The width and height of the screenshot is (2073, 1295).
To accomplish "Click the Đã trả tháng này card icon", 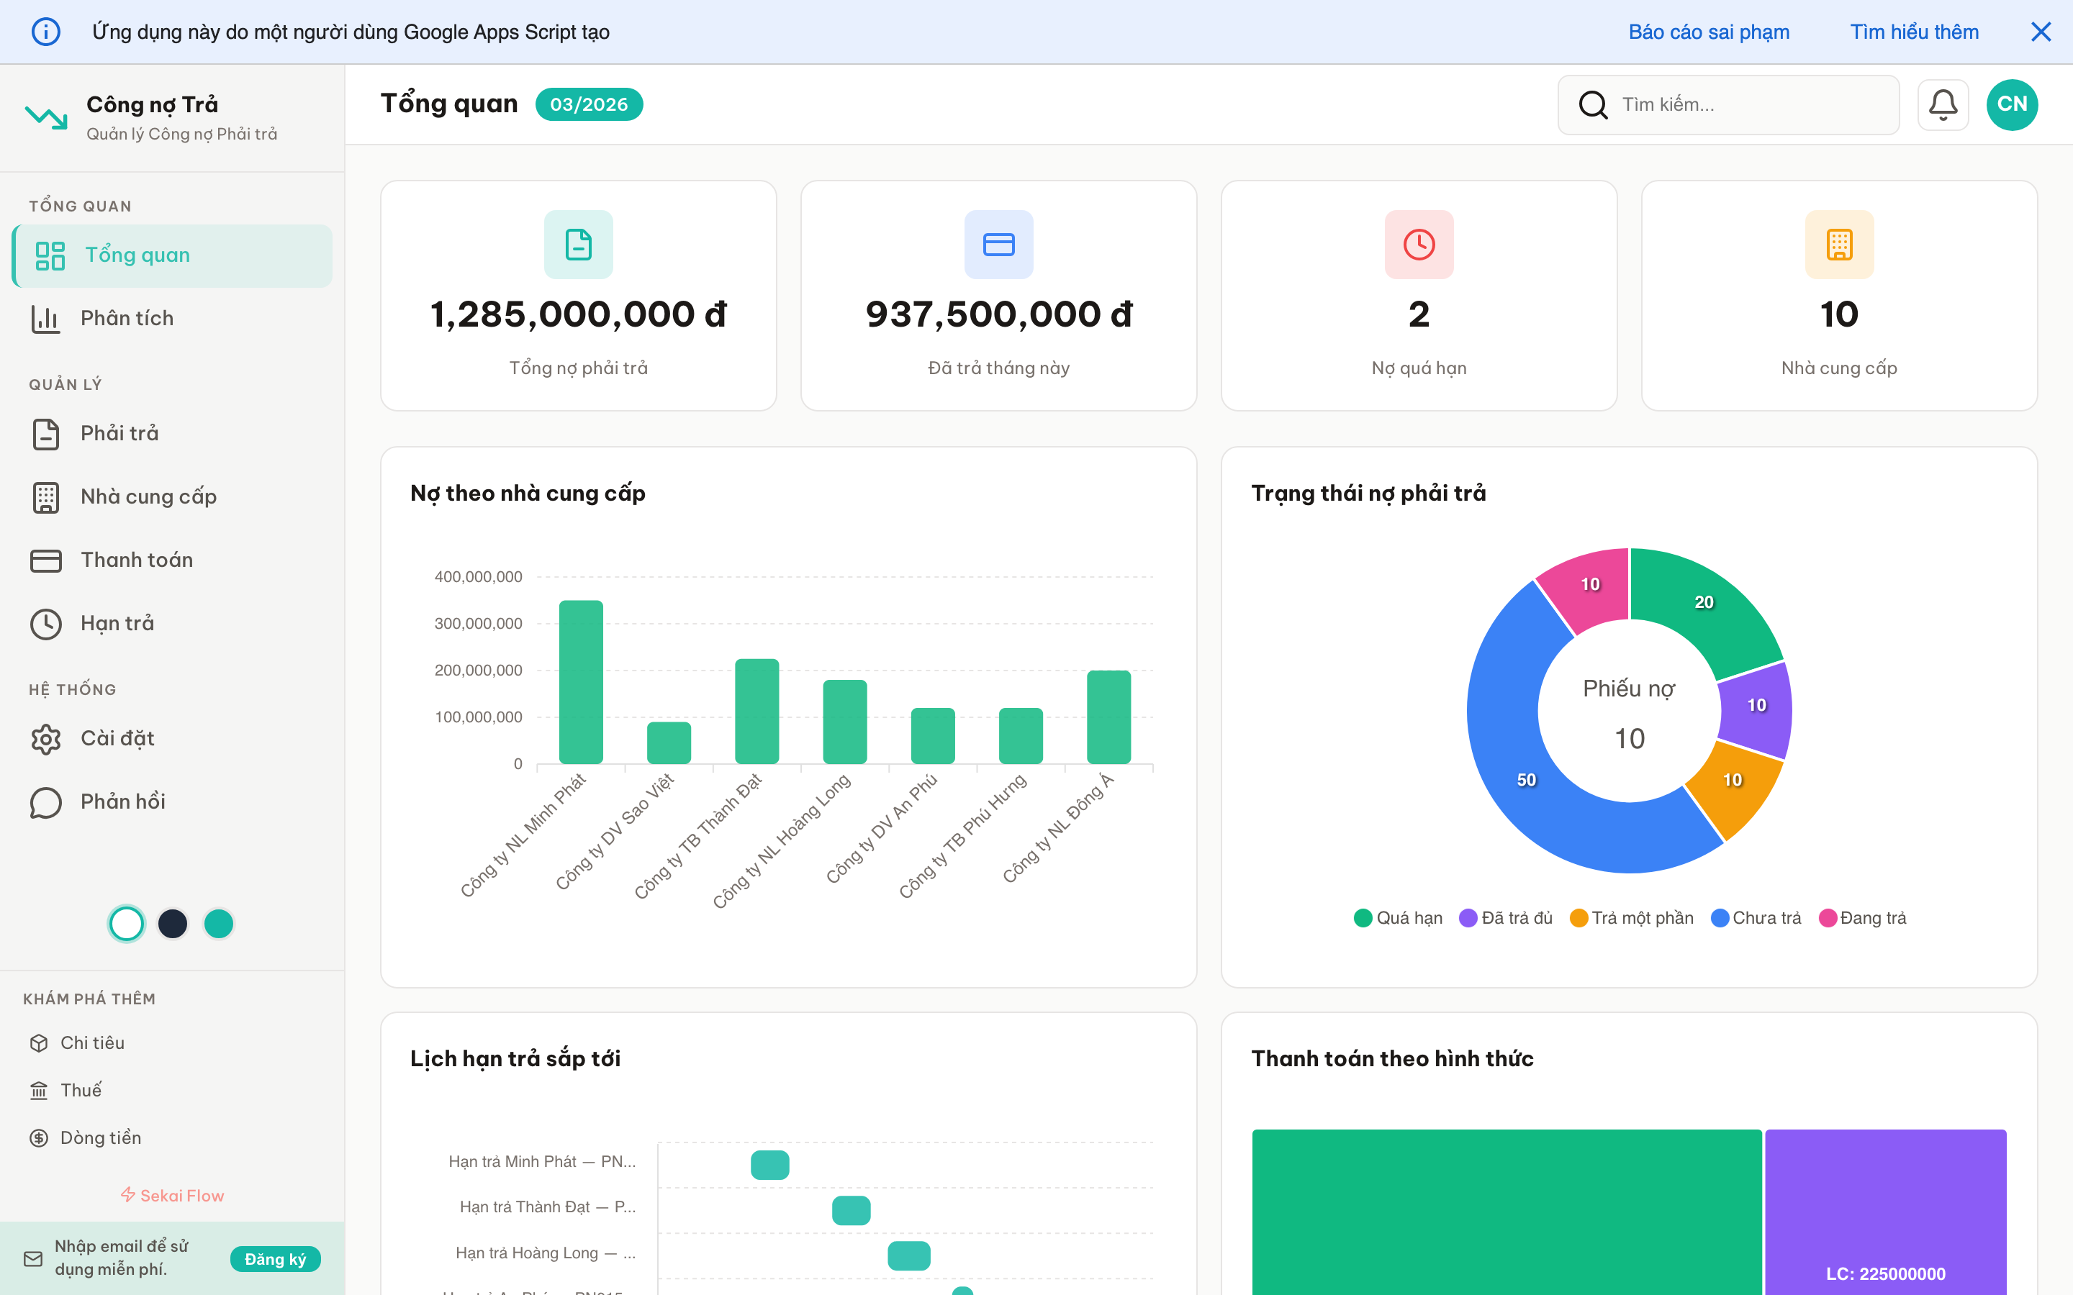I will click(x=998, y=244).
